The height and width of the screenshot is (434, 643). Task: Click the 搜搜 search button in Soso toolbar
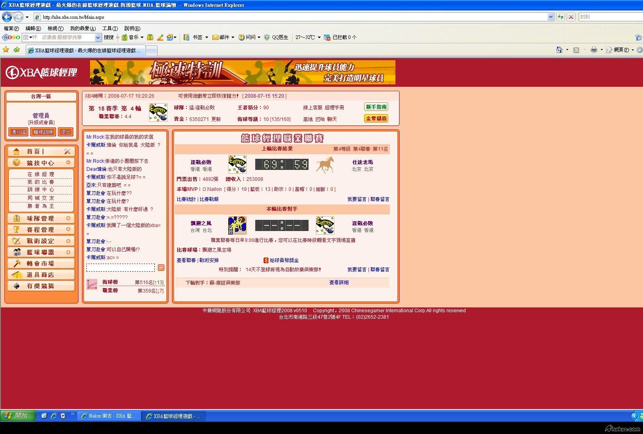pos(109,37)
